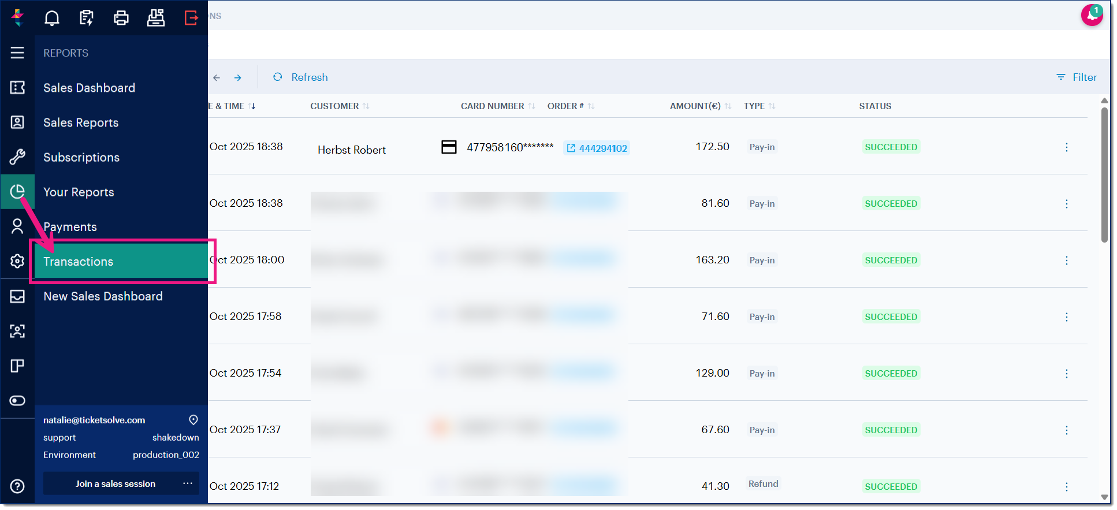Open the help question mark icon
The width and height of the screenshot is (1117, 510).
point(17,486)
